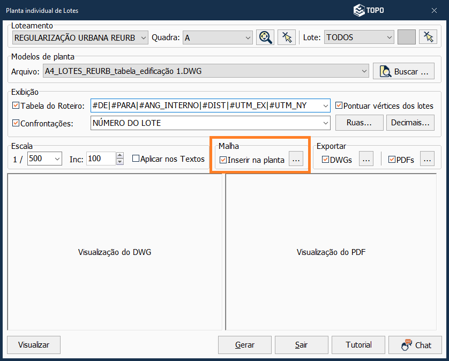Image resolution: width=449 pixels, height=361 pixels.
Task: Toggle the Tabela do Roteiro checkbox
Action: (16, 106)
